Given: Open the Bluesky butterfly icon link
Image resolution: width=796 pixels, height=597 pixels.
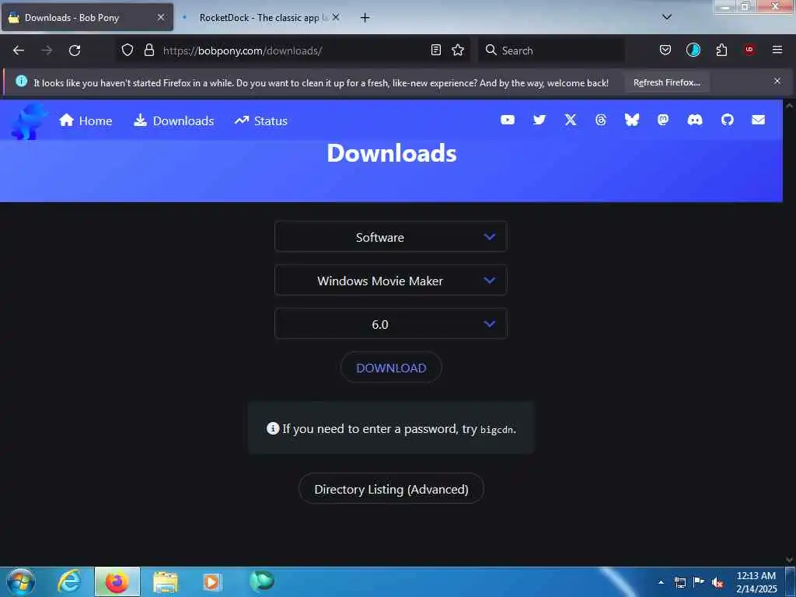Looking at the screenshot, I should point(631,120).
